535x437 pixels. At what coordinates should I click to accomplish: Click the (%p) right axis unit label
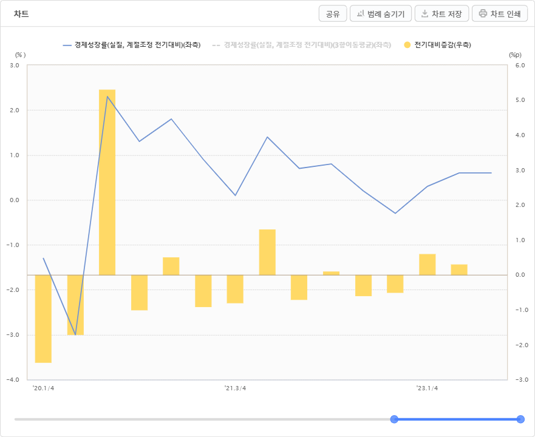click(515, 55)
